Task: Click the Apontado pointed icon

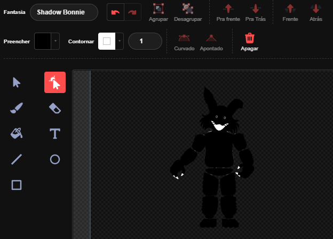Action: (211, 38)
